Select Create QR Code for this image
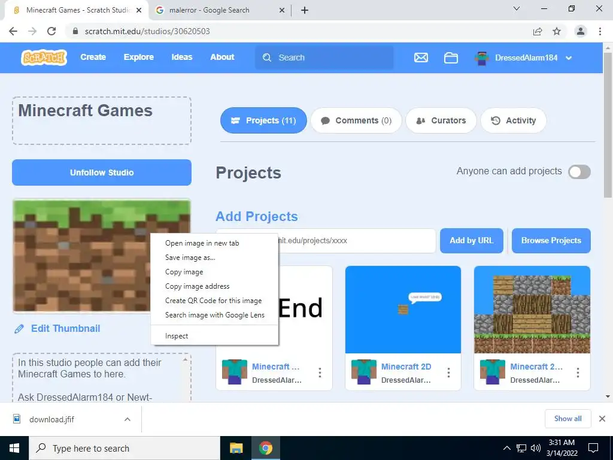613x460 pixels. [x=215, y=301]
